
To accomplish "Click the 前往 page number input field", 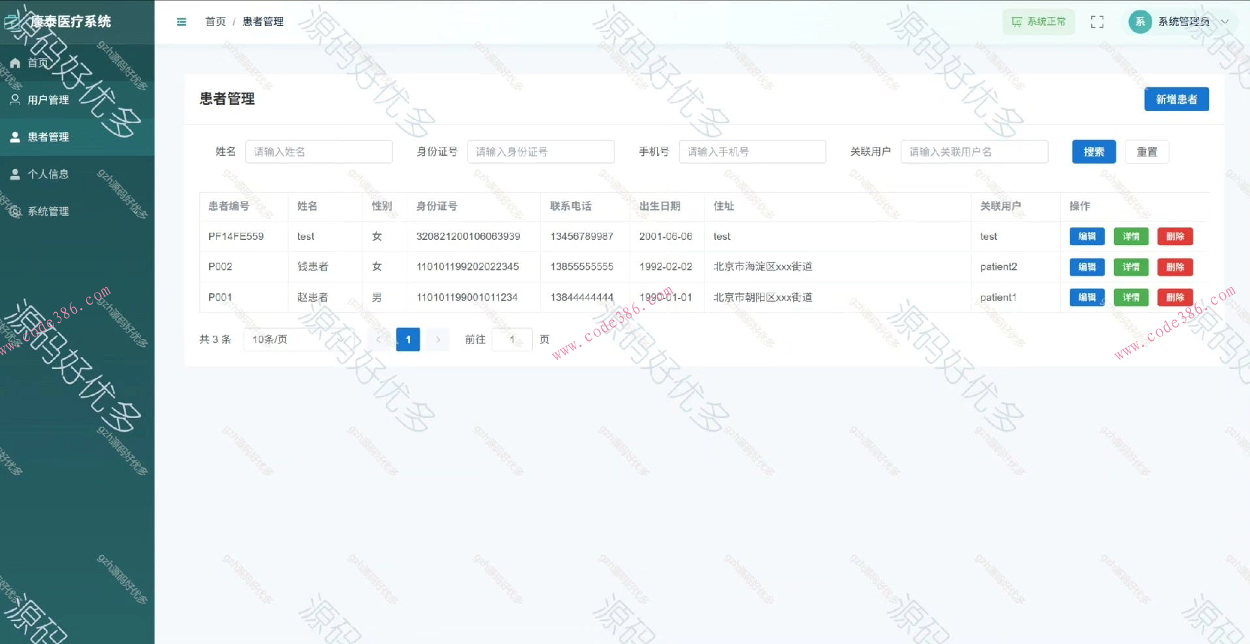I will click(x=512, y=339).
